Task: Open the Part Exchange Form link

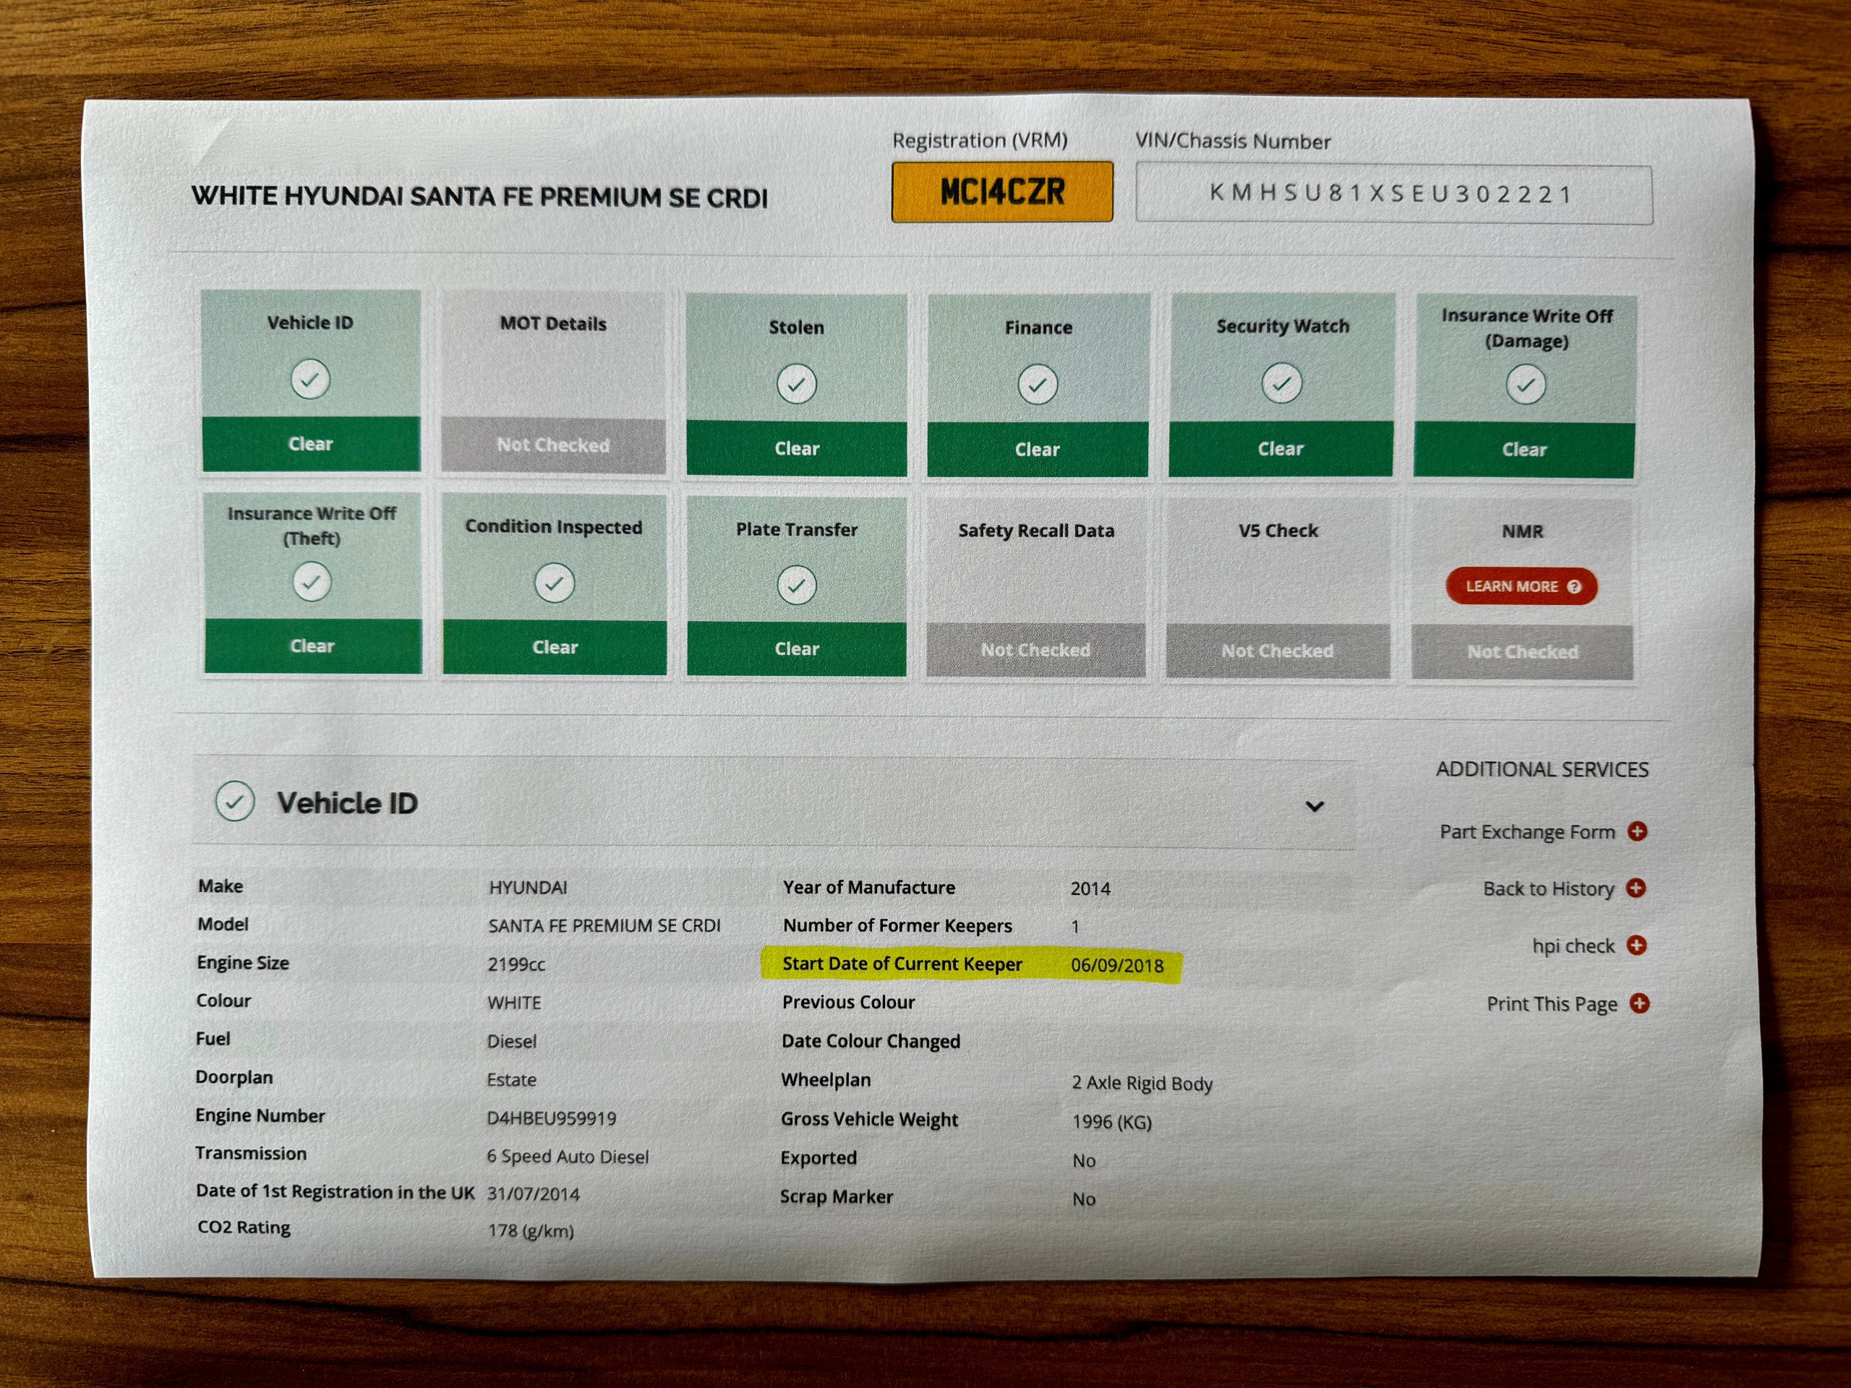Action: click(x=1527, y=831)
